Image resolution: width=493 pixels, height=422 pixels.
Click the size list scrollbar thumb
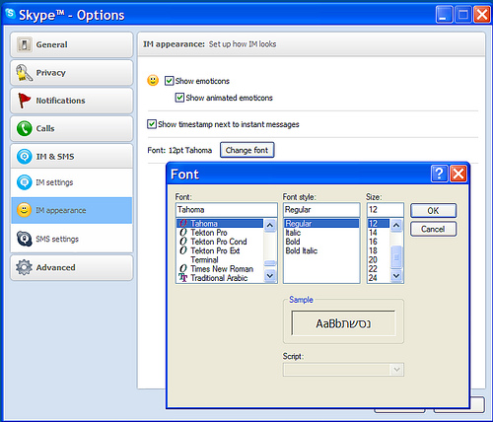coord(396,256)
